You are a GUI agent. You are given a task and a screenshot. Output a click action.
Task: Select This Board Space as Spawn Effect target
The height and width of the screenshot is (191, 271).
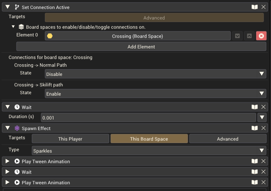(149, 139)
